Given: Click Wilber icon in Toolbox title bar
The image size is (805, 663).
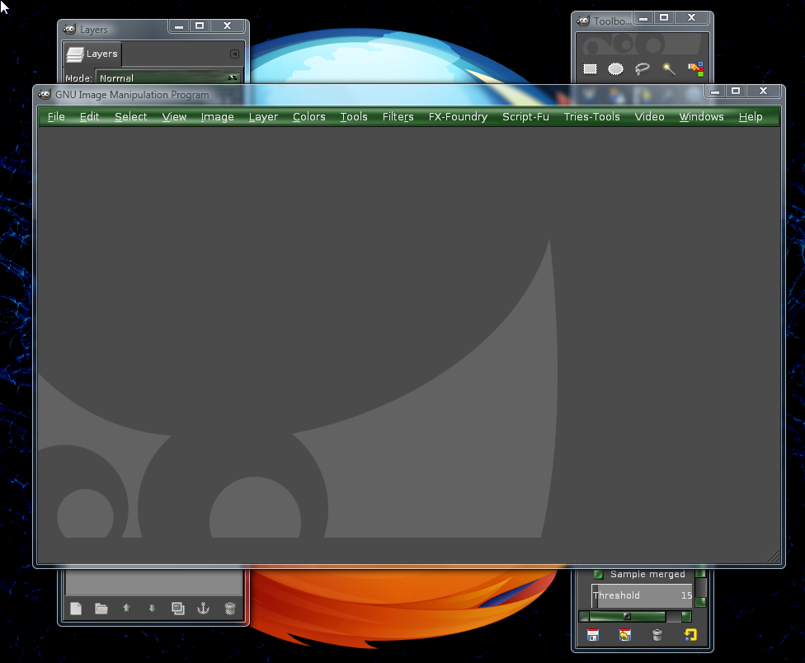Looking at the screenshot, I should coord(583,21).
